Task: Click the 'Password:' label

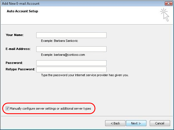Action: [x=14, y=63]
